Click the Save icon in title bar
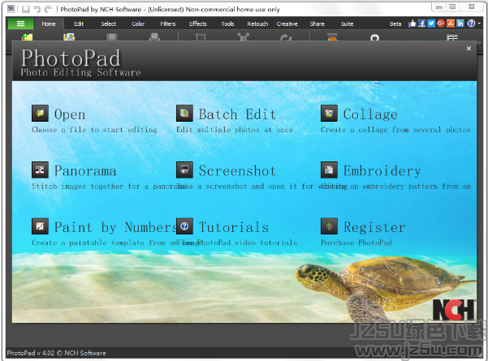Image resolution: width=488 pixels, height=361 pixels. [26, 9]
